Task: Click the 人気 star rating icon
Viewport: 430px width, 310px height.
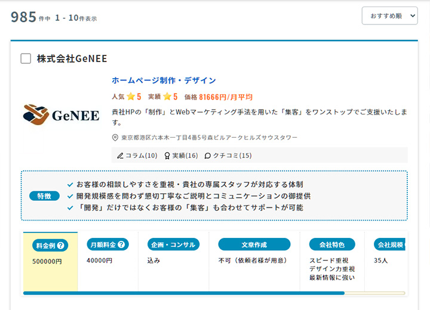Action: click(131, 97)
